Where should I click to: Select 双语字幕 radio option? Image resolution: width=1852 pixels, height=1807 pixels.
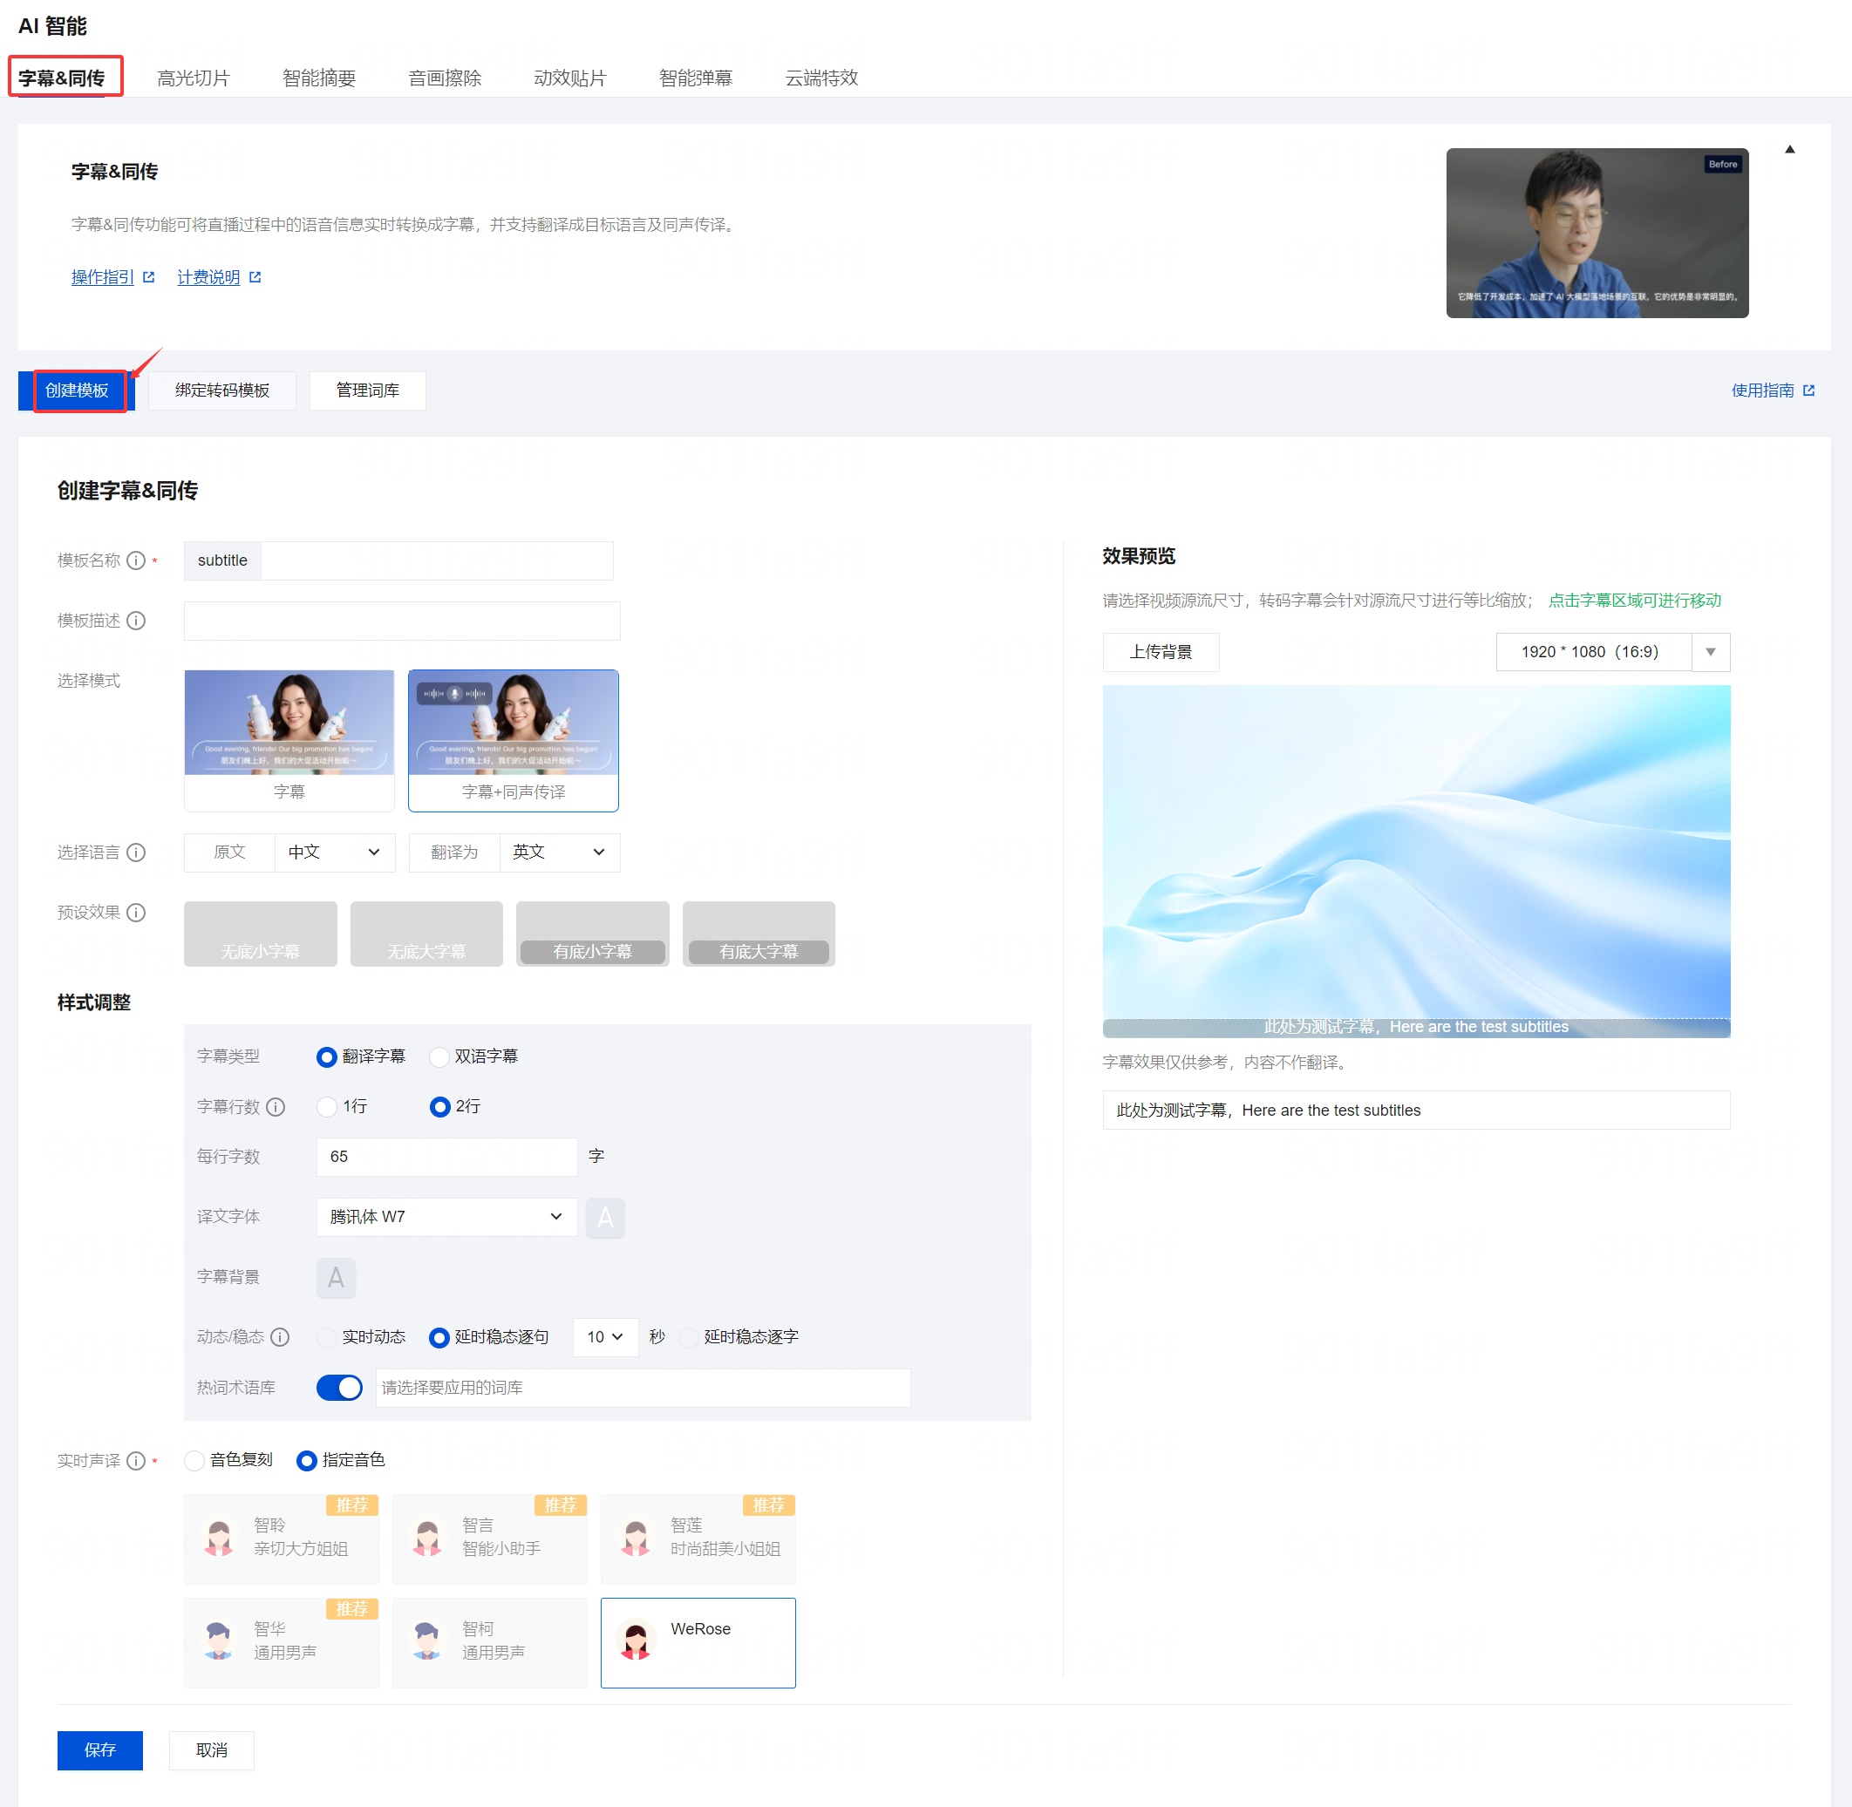coord(439,1056)
